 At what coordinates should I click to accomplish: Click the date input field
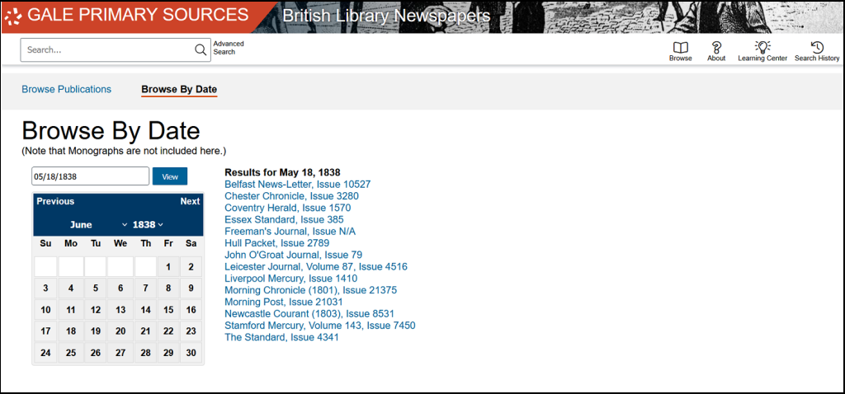tap(90, 176)
